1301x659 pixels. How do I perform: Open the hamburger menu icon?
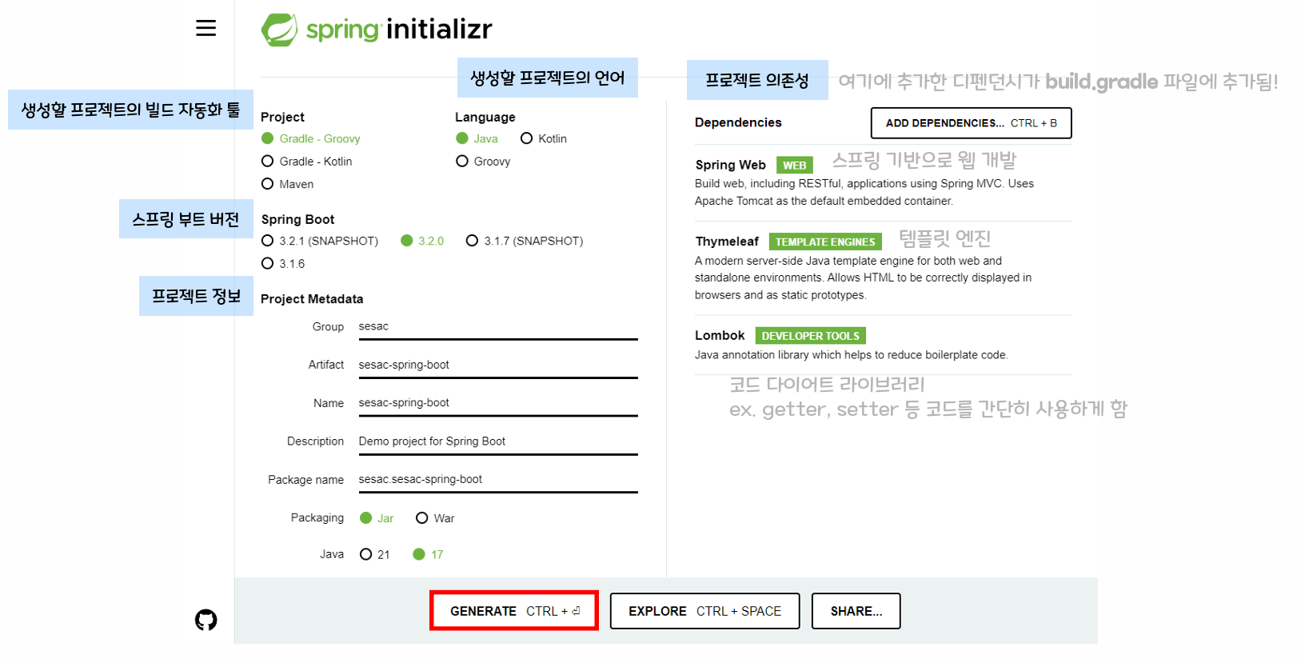[206, 28]
